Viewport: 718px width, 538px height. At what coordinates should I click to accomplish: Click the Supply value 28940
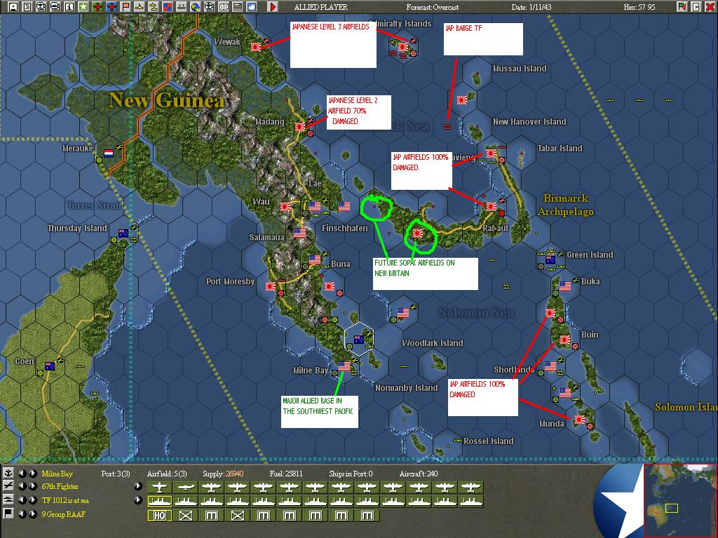[235, 474]
